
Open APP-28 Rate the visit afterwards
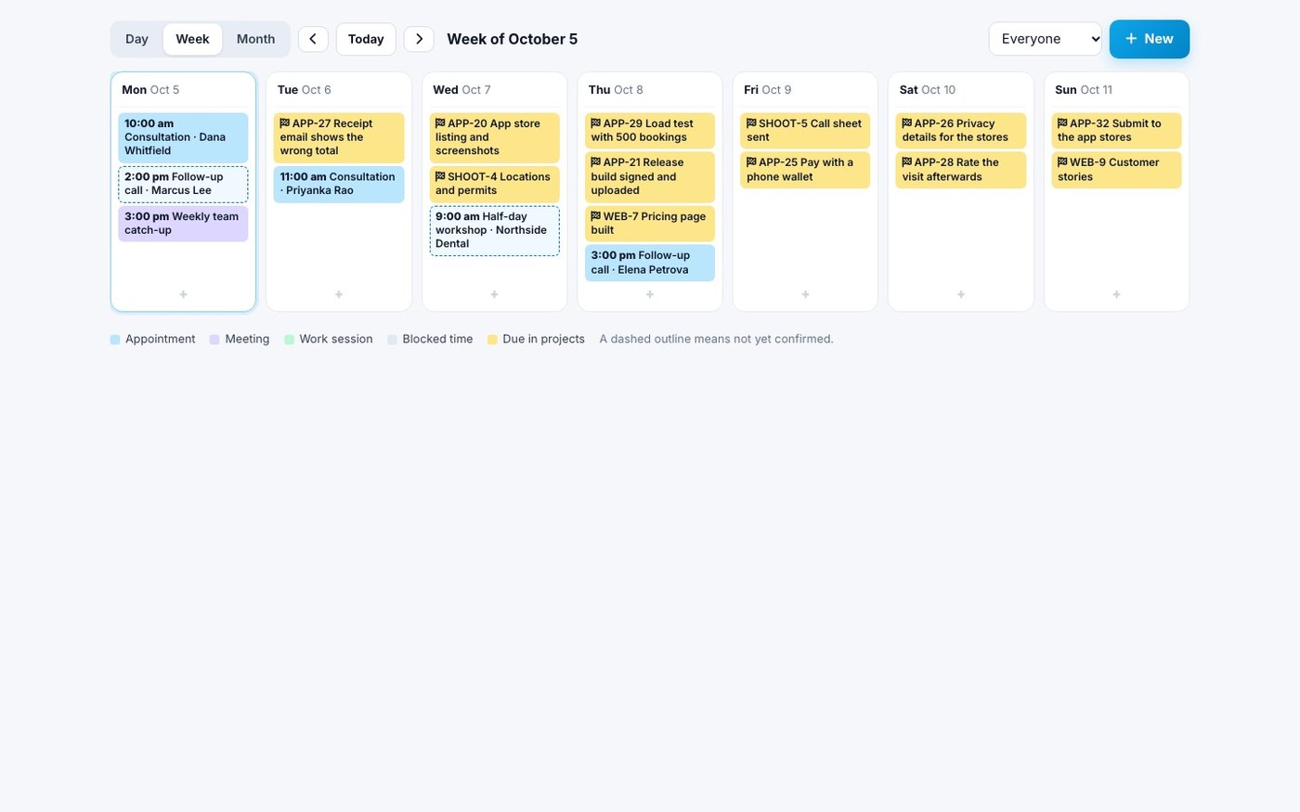point(961,170)
